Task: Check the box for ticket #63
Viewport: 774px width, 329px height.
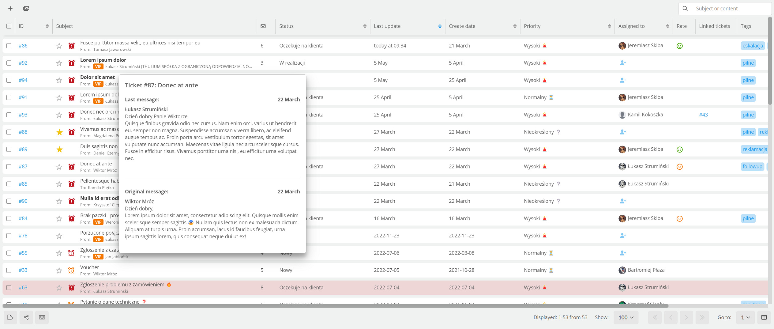Action: pos(9,288)
